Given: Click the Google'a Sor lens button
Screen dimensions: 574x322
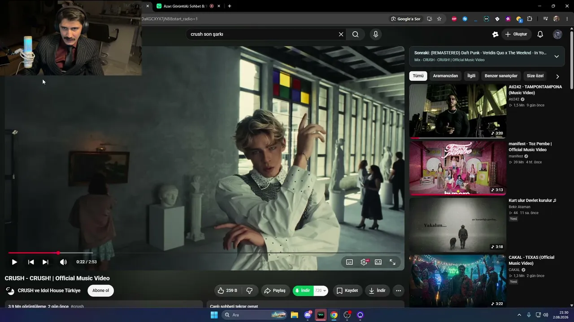Looking at the screenshot, I should pos(406,19).
